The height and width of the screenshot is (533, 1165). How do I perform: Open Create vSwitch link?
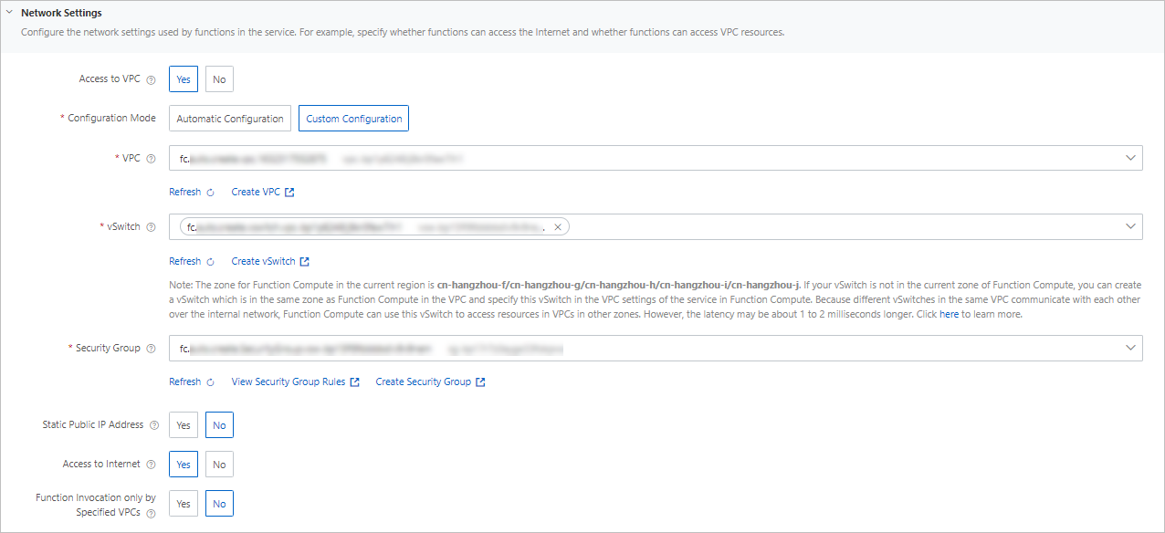pos(263,261)
